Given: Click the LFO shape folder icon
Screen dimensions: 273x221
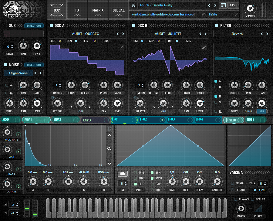Looking at the screenshot, I should (x=123, y=174).
